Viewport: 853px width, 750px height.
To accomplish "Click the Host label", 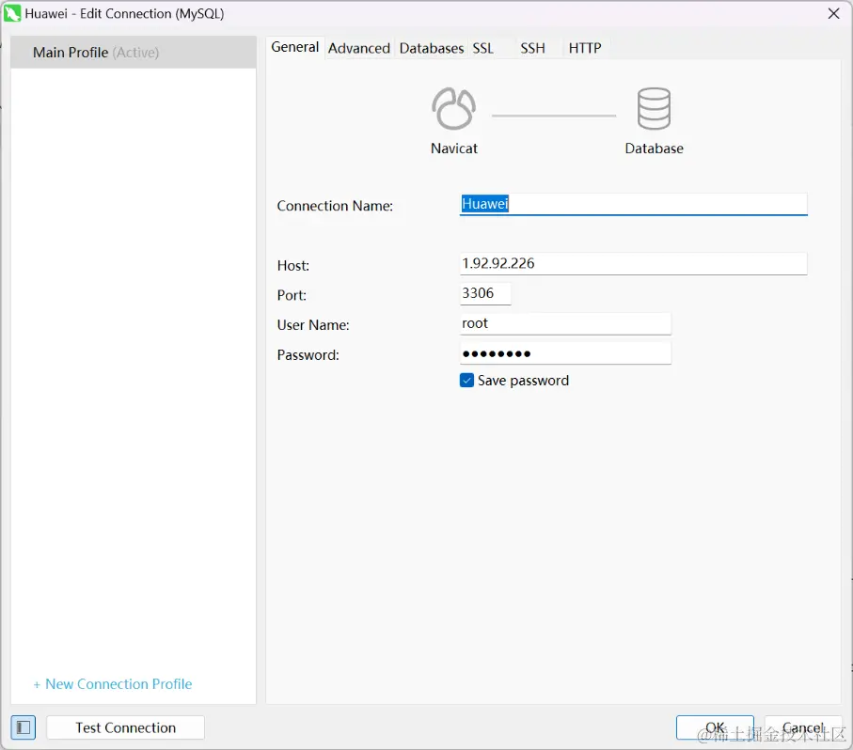I will pyautogui.click(x=293, y=265).
